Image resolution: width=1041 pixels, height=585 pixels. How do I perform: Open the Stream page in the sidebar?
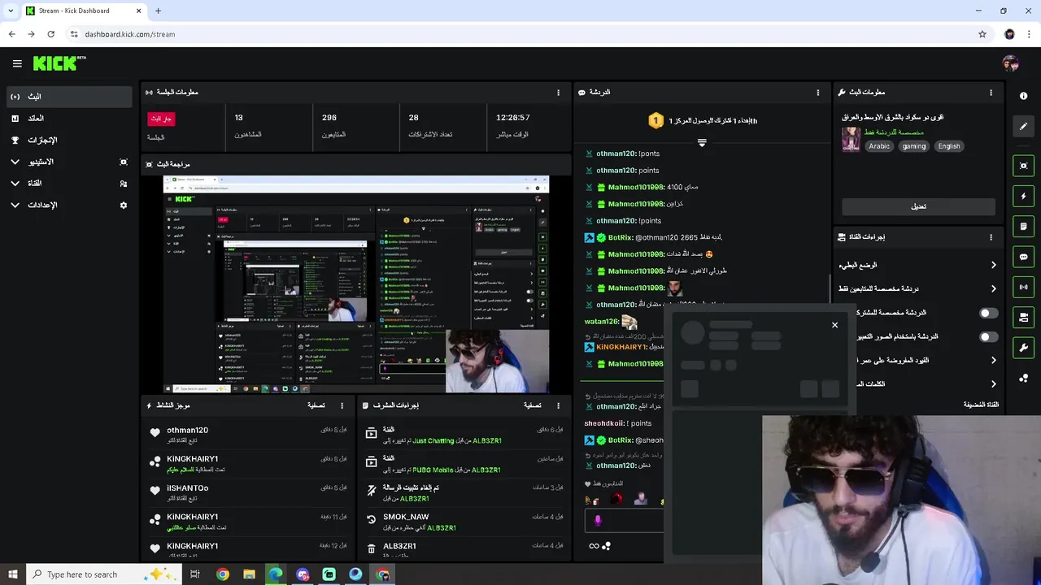pos(69,97)
